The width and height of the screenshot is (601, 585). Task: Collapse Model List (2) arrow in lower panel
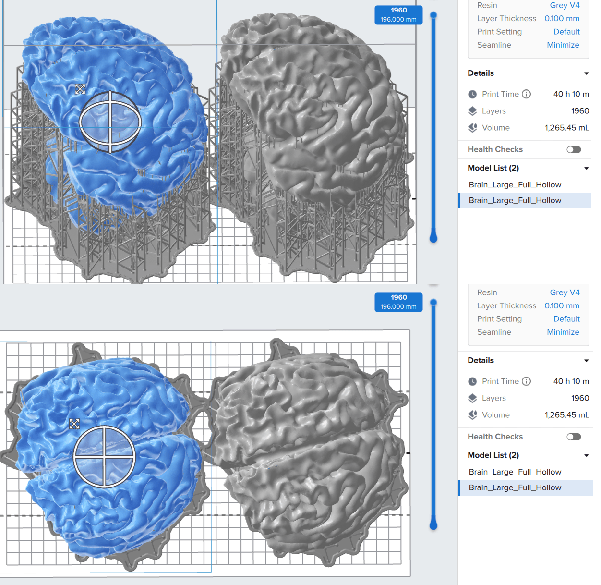click(586, 455)
